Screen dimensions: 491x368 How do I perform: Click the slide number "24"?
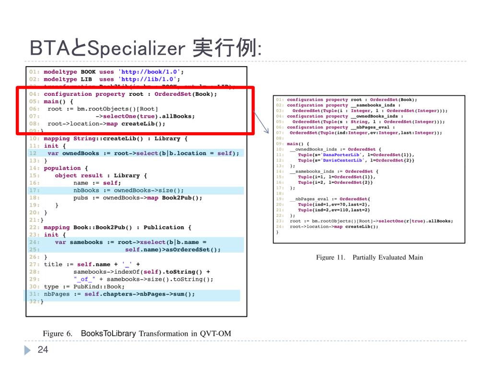43,349
